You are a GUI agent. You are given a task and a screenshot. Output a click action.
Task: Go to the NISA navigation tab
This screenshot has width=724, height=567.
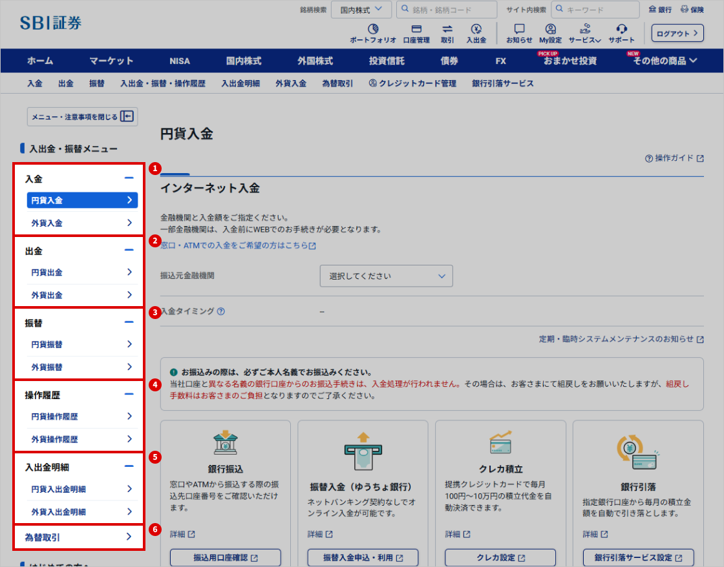point(180,61)
